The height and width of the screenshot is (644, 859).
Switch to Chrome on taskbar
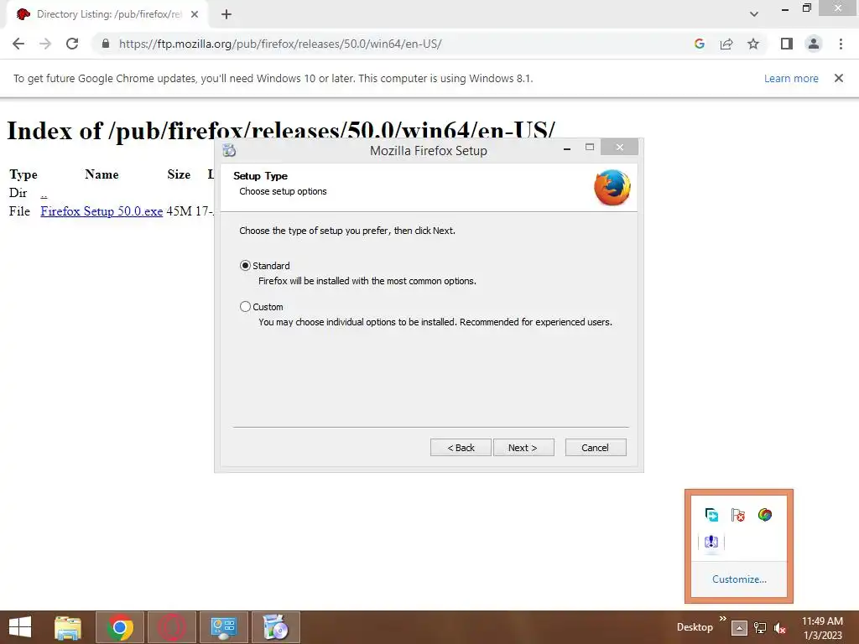click(x=120, y=627)
